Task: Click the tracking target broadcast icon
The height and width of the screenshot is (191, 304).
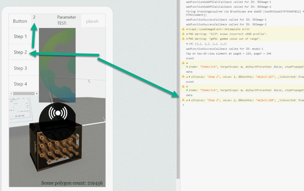Action: [57, 113]
